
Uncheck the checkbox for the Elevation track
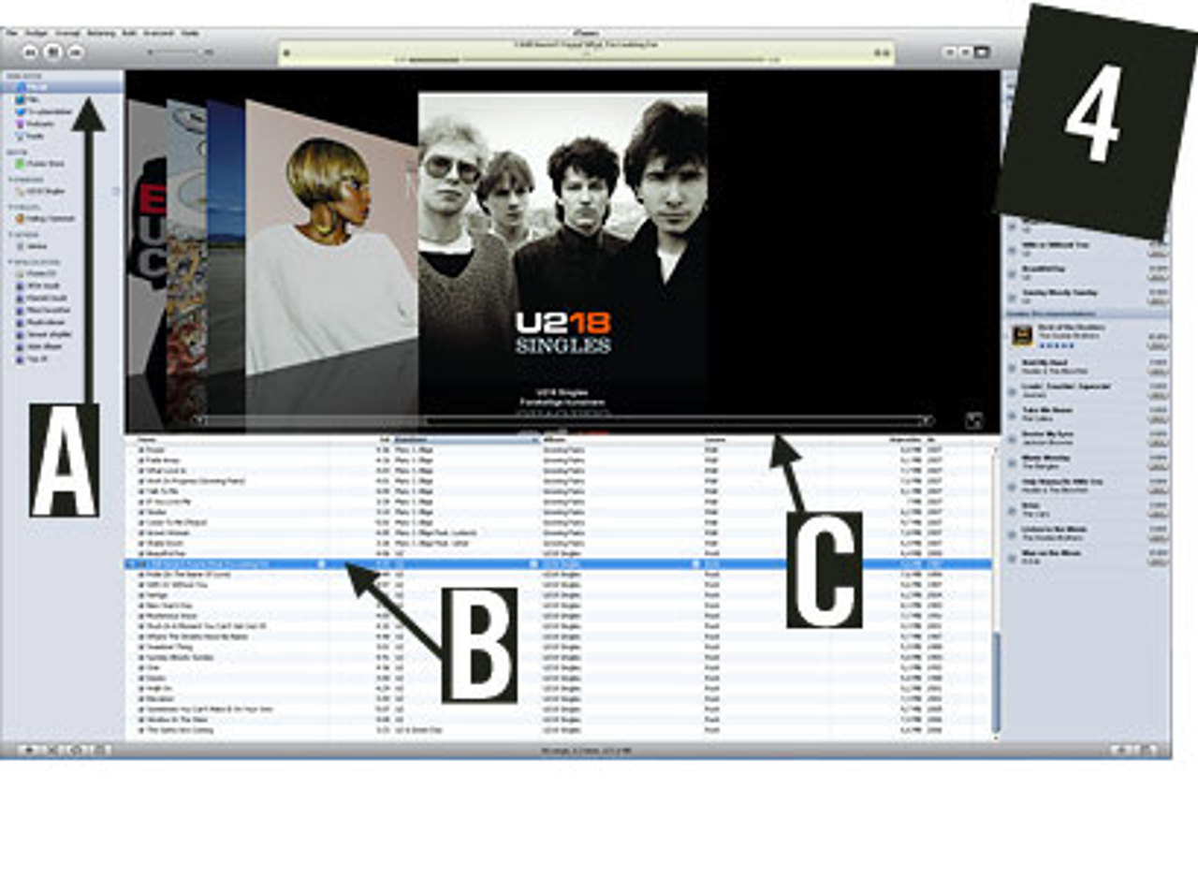pyautogui.click(x=140, y=698)
